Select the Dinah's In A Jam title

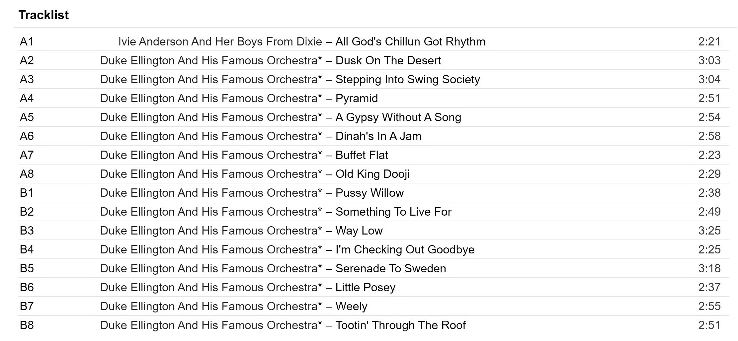tap(378, 136)
